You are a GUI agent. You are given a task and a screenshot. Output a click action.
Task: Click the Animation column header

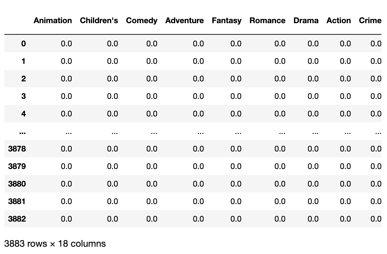coord(53,21)
